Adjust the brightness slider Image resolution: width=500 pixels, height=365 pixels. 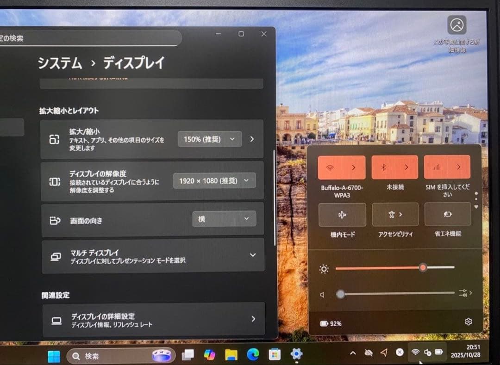pos(423,268)
